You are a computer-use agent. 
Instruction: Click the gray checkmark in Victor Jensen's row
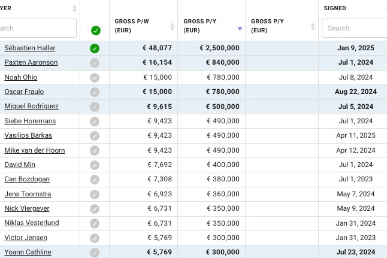tap(95, 238)
